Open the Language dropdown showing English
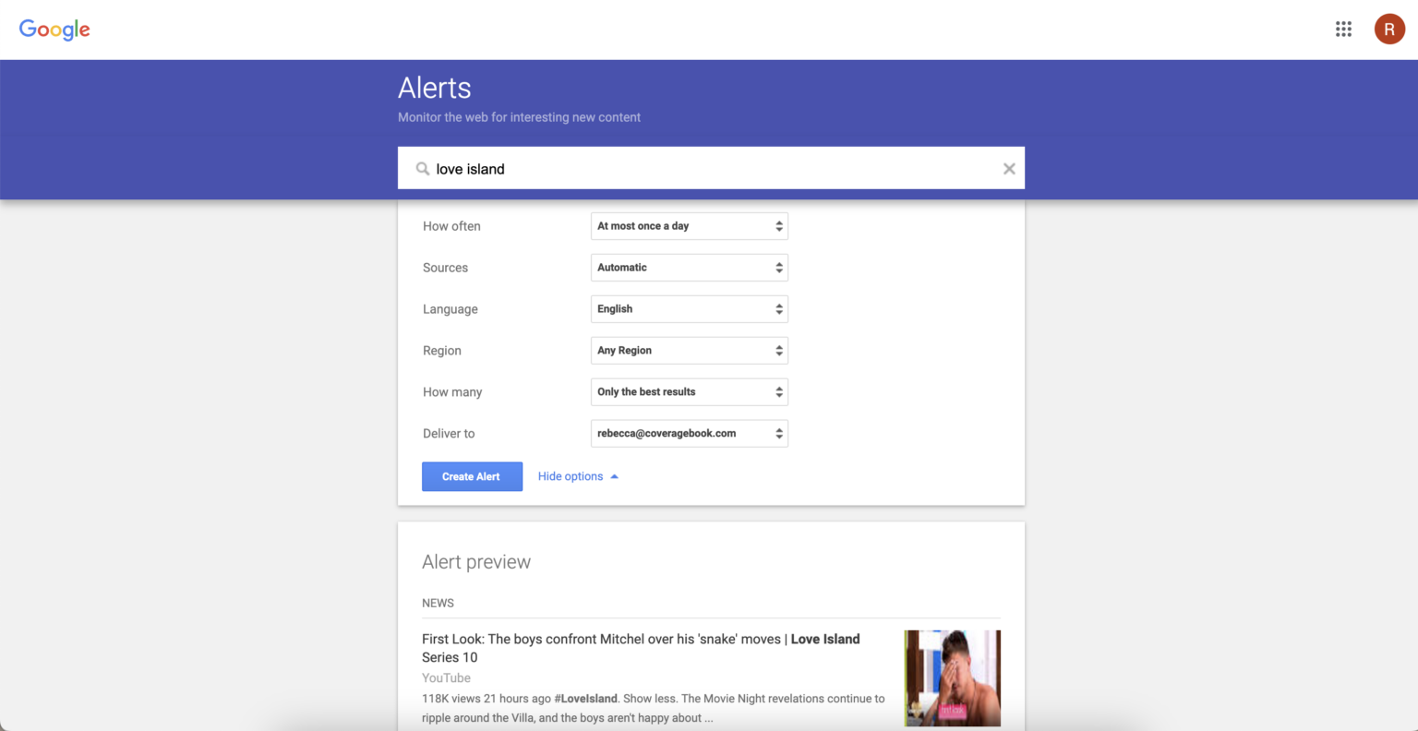 (x=689, y=309)
